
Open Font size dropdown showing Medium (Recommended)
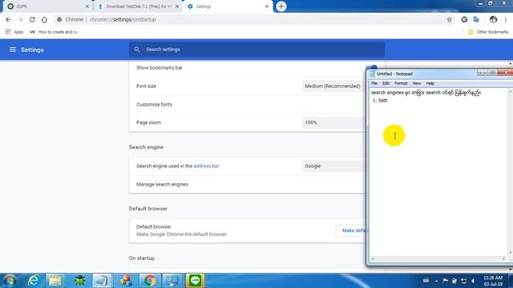(333, 86)
